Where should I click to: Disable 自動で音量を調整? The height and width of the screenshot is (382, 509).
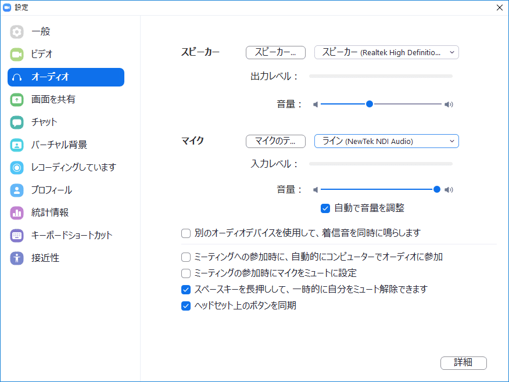pos(325,208)
